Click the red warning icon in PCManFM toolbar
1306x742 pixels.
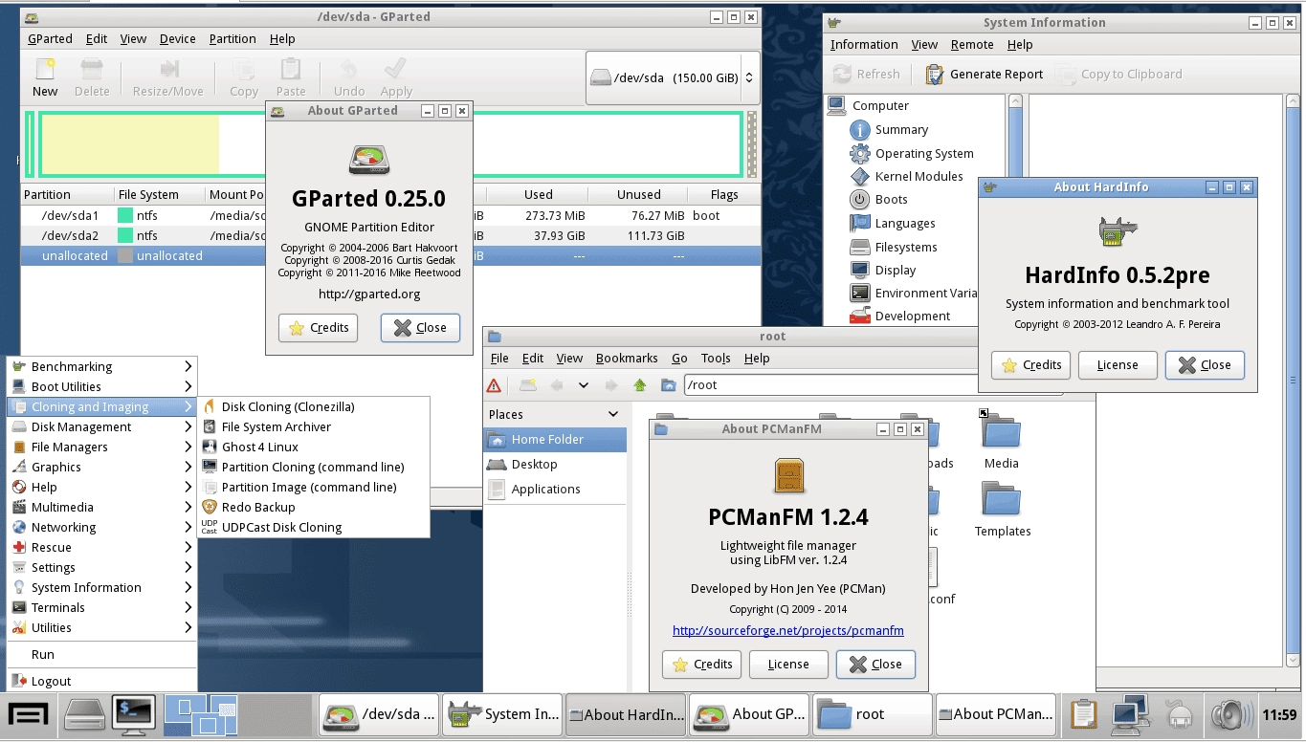pos(494,385)
